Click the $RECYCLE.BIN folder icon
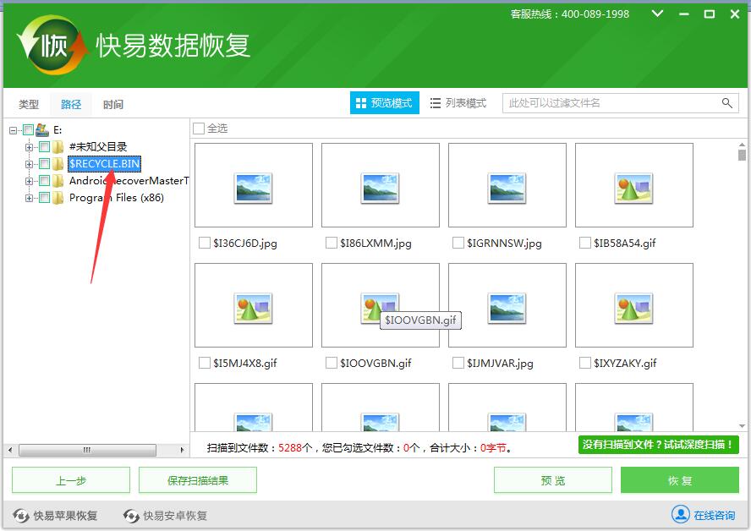This screenshot has width=751, height=531. 58,164
